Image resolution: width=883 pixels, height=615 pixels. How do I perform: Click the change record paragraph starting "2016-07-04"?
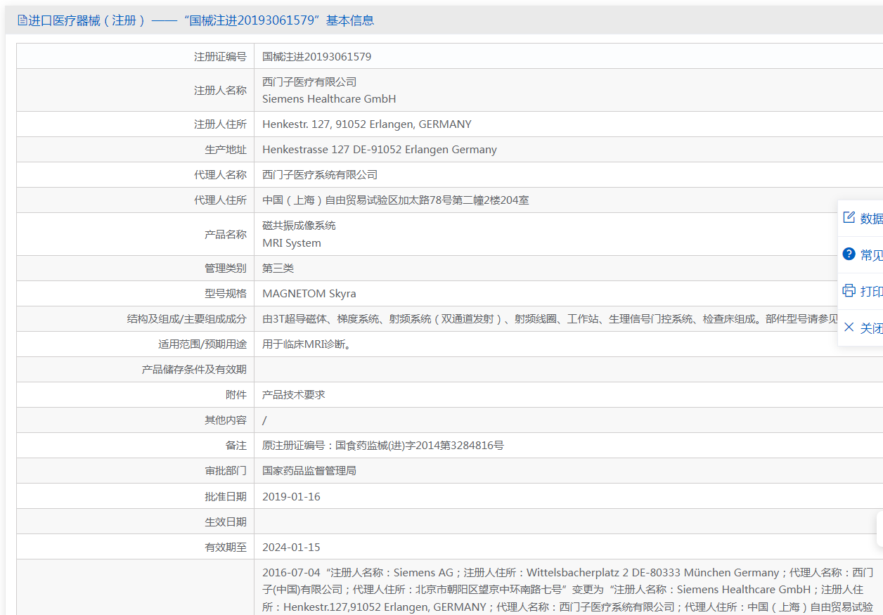pyautogui.click(x=568, y=589)
